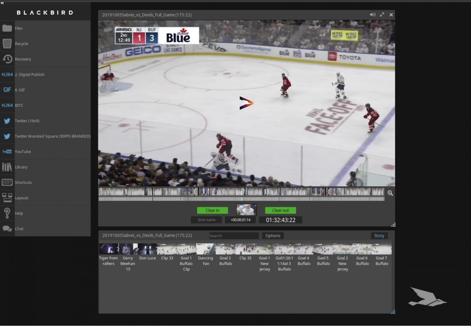This screenshot has width=471, height=326.
Task: Open the keyboard Shortcuts icon
Action: [7, 182]
